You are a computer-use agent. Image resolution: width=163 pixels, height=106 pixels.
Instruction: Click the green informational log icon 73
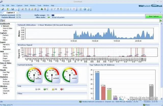[x=45, y=89]
